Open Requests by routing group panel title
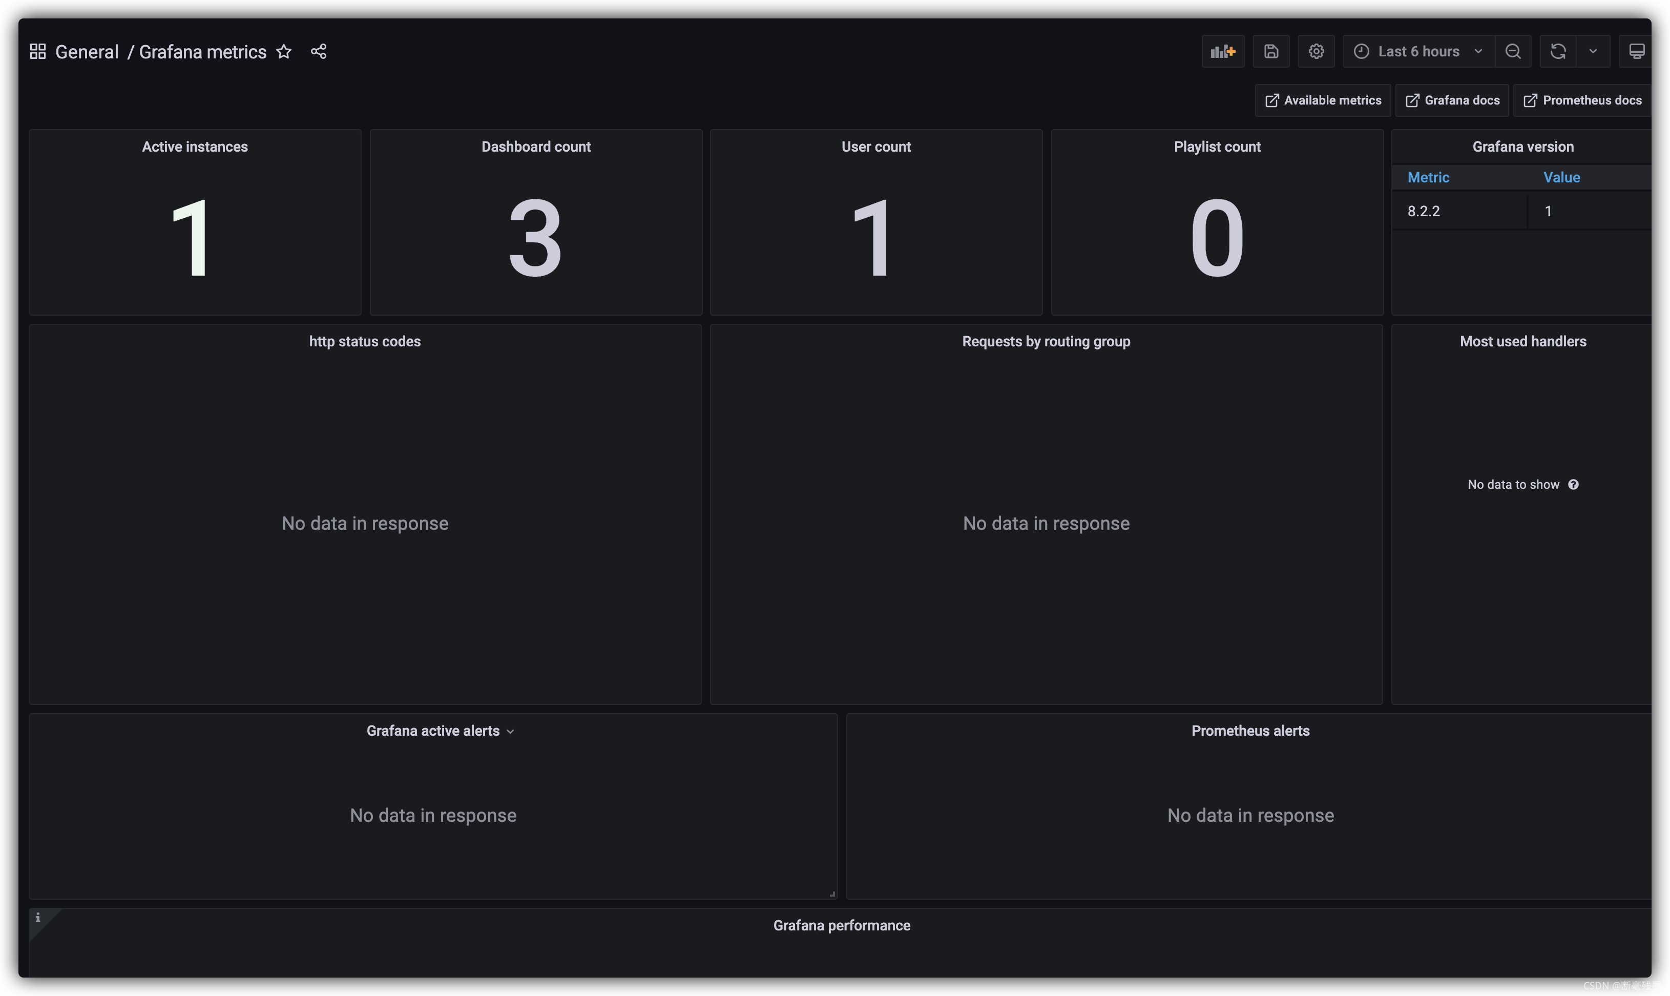 (1046, 341)
